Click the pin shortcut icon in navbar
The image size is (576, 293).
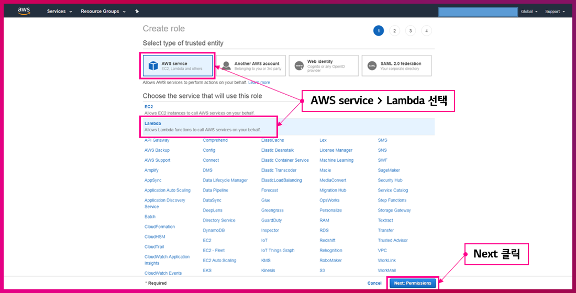pos(137,12)
